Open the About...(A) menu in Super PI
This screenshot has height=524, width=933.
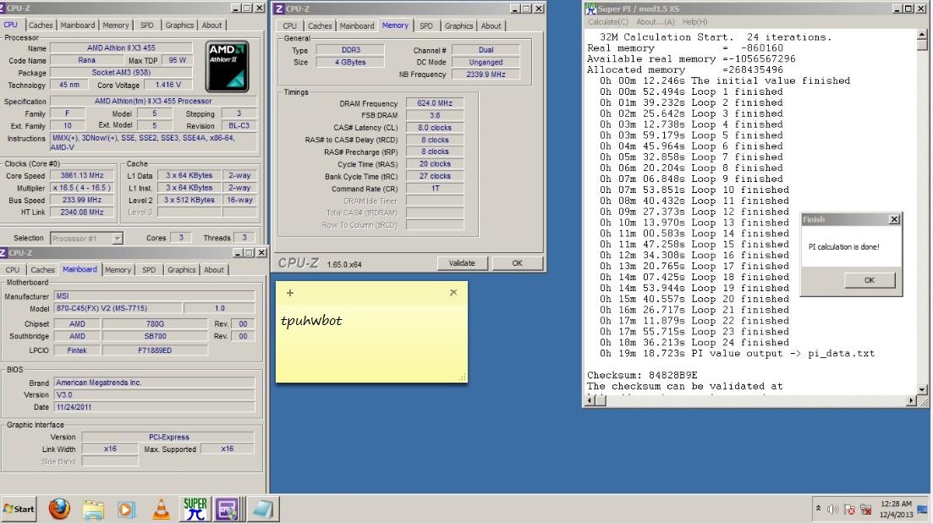[x=655, y=21]
